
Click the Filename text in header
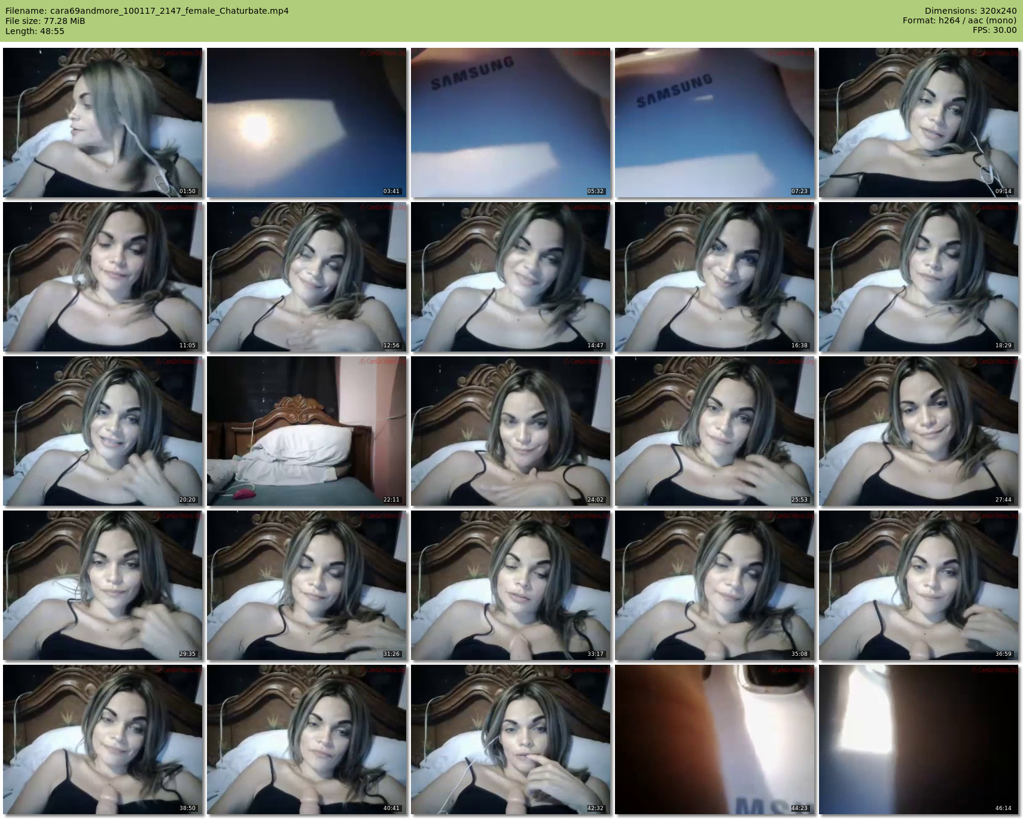tap(147, 11)
